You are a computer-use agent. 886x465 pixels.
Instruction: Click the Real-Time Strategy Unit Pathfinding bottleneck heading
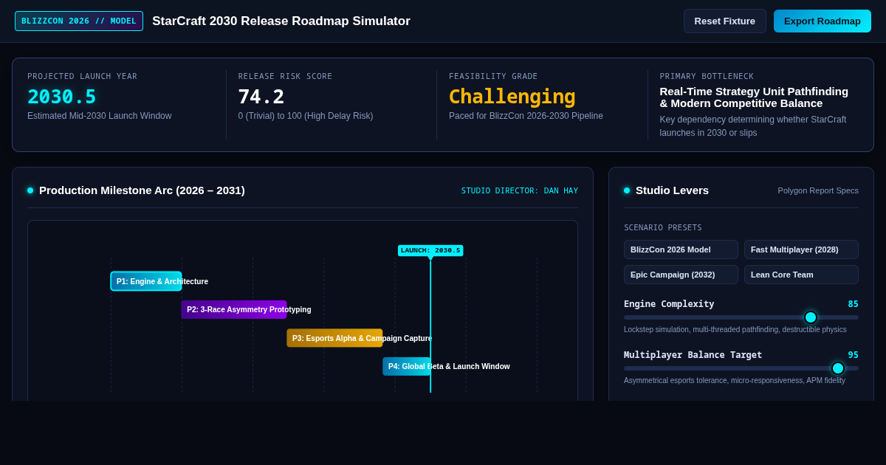(754, 97)
